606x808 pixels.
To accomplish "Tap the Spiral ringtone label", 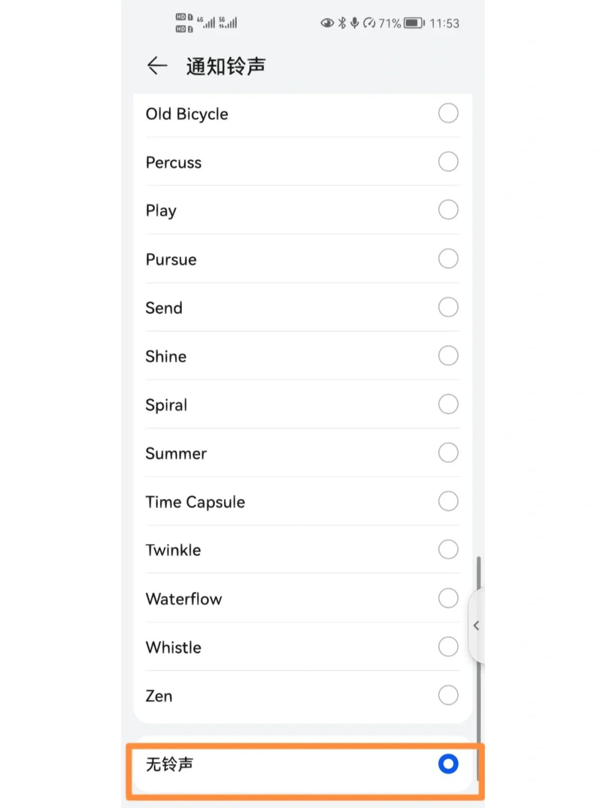I will pyautogui.click(x=166, y=405).
